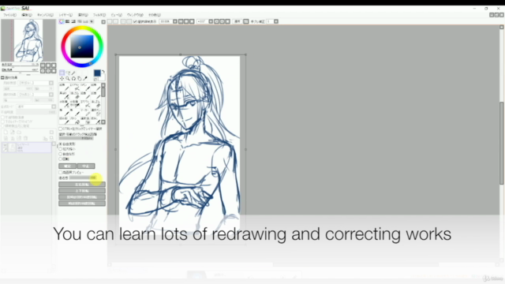Select the move tool
This screenshot has width=505, height=284.
62,79
